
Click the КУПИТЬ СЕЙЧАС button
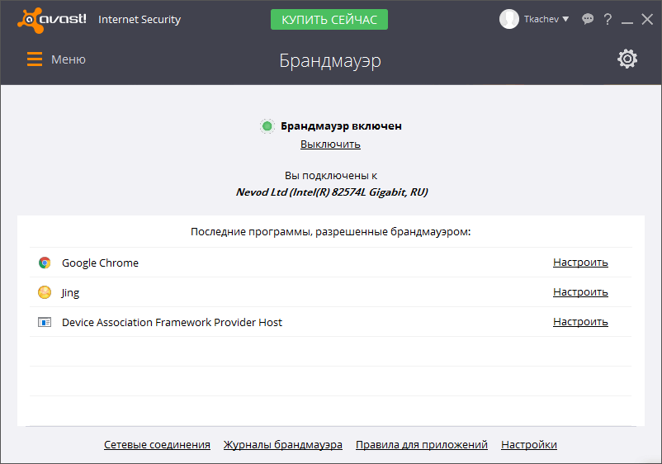pos(329,20)
